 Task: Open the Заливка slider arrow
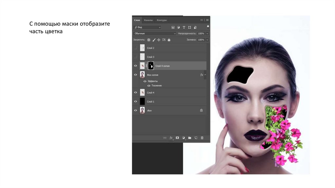tap(207, 40)
